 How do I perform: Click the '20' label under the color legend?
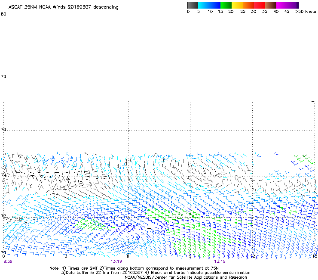pyautogui.click(x=231, y=12)
